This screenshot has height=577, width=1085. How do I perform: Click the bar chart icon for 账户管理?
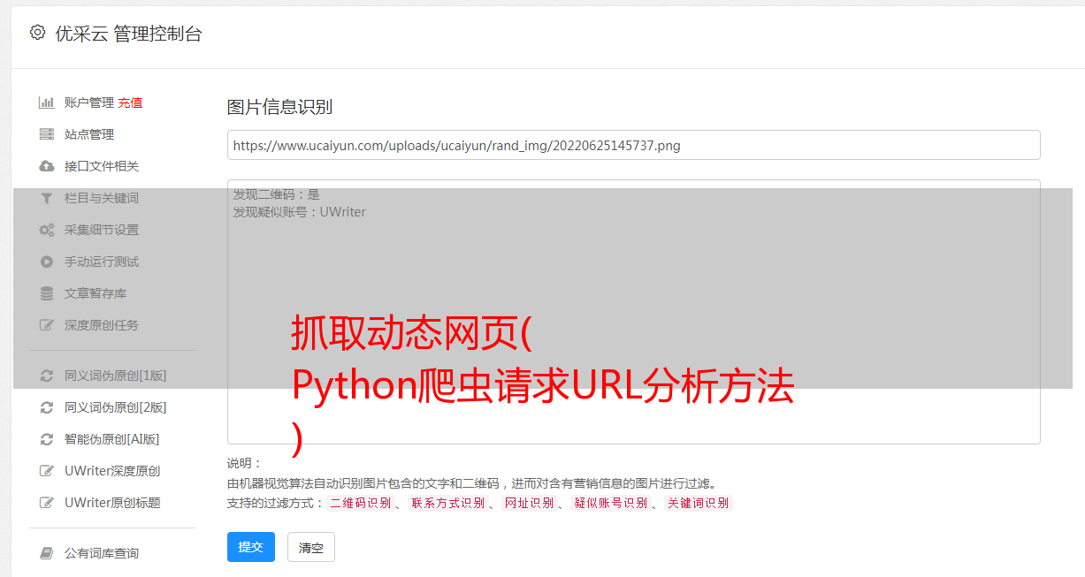[47, 102]
